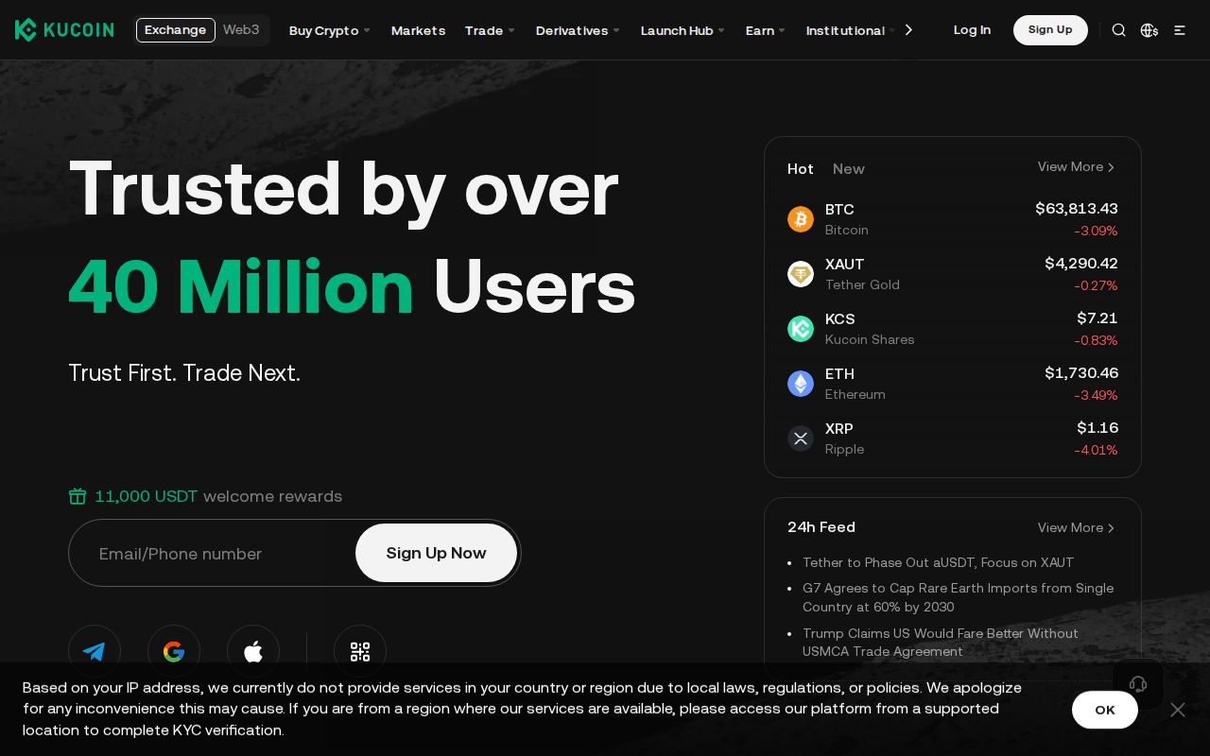Focus the Email/Phone number field
1210x756 pixels.
212,553
